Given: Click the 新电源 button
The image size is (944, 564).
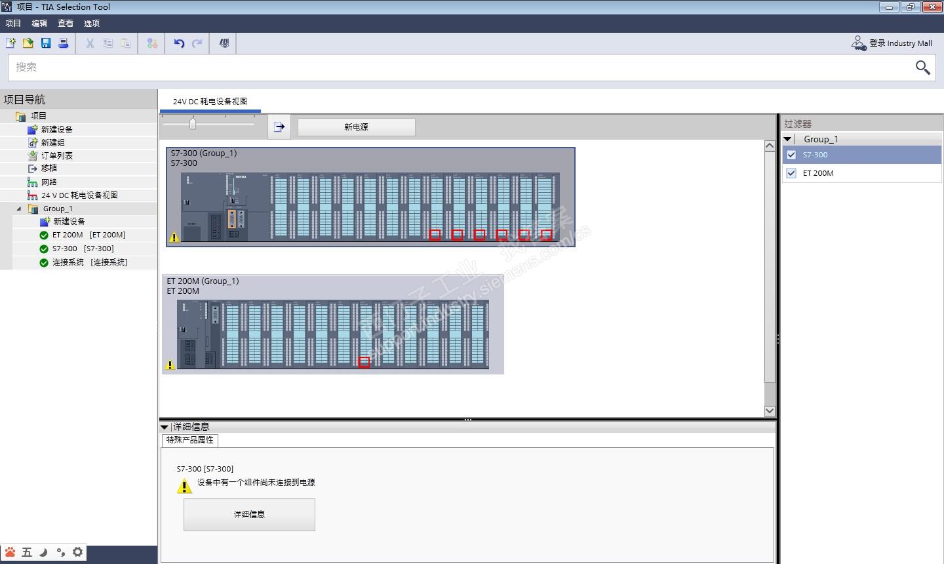Looking at the screenshot, I should (357, 127).
